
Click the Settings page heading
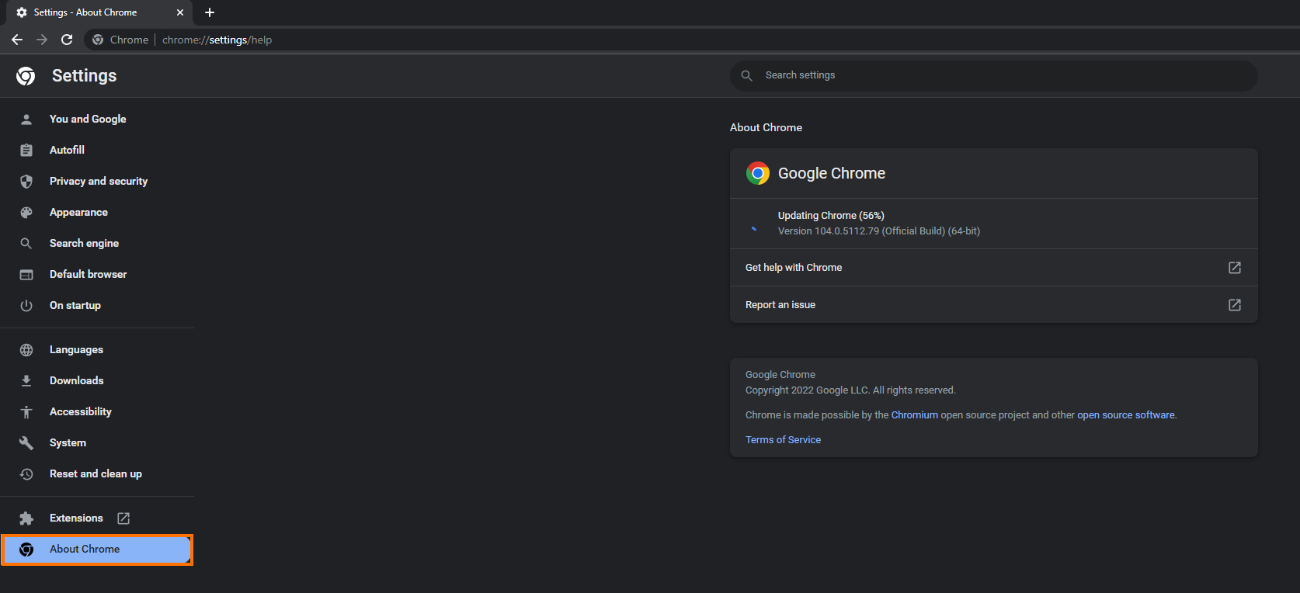point(84,75)
